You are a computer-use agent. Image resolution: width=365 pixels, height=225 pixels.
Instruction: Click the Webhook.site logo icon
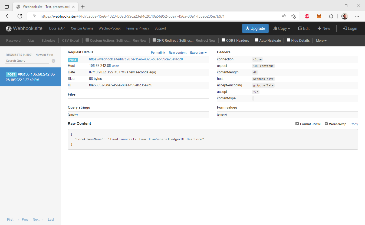tap(9, 28)
